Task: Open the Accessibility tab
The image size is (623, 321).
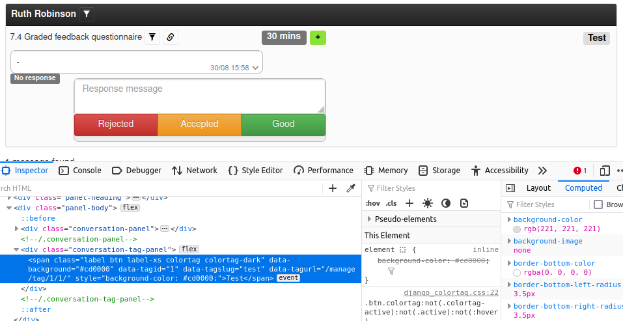Action: 499,171
